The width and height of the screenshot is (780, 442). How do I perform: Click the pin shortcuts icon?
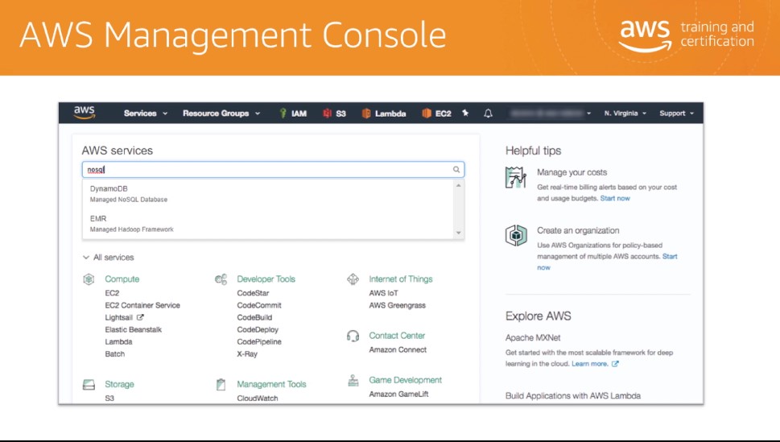[x=465, y=113]
